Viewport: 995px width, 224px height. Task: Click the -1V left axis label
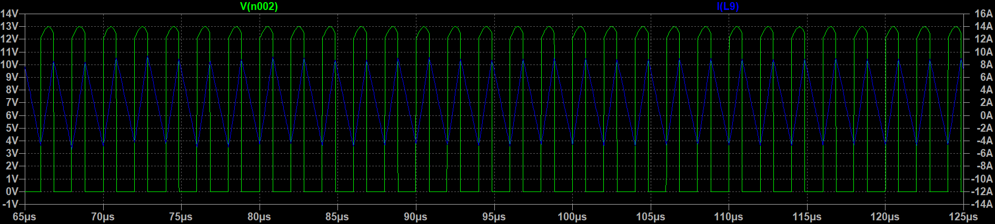tap(11, 204)
